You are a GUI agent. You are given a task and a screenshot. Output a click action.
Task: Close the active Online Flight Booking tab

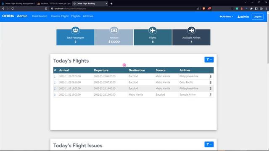point(106,4)
